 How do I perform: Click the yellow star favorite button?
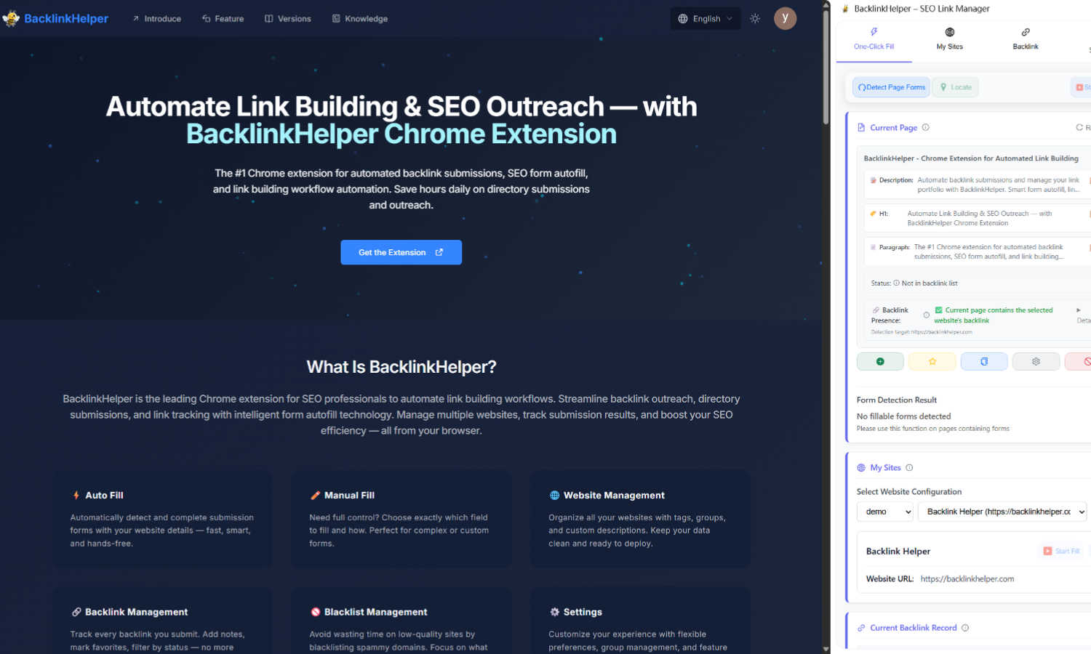pyautogui.click(x=932, y=361)
